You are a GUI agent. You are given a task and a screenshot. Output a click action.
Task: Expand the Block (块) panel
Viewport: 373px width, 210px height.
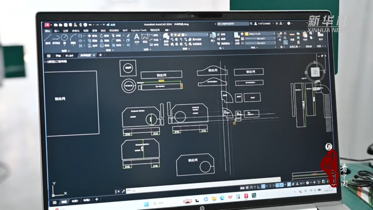pos(222,48)
